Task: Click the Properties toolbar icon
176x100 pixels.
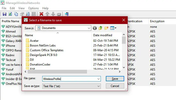Action: [22, 14]
